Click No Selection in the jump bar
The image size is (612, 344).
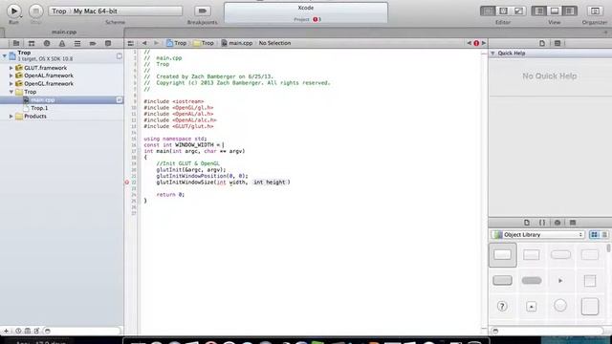pyautogui.click(x=274, y=43)
